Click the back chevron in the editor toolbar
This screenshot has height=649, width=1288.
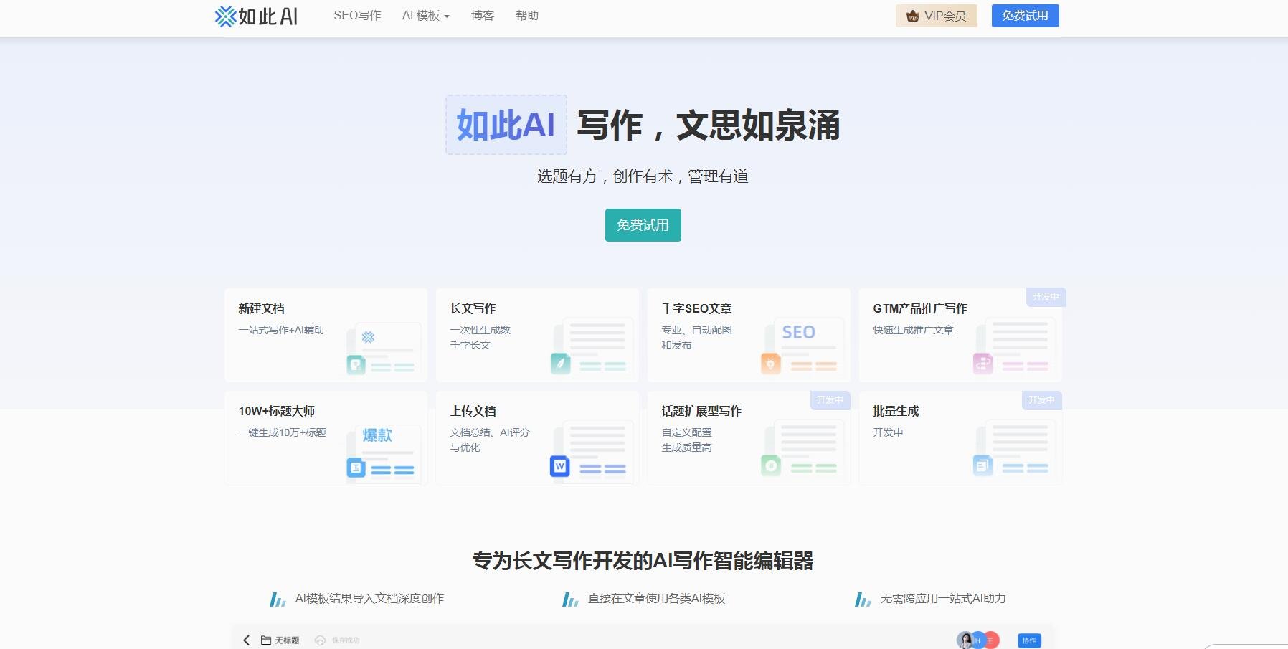(x=246, y=640)
